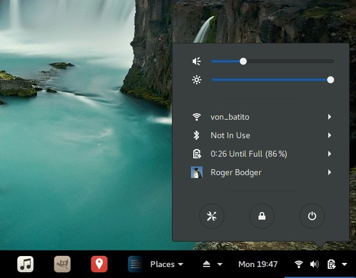The image size is (356, 278).
Task: Expand the Roger Bodger user submenu arrow
Action: (x=329, y=172)
